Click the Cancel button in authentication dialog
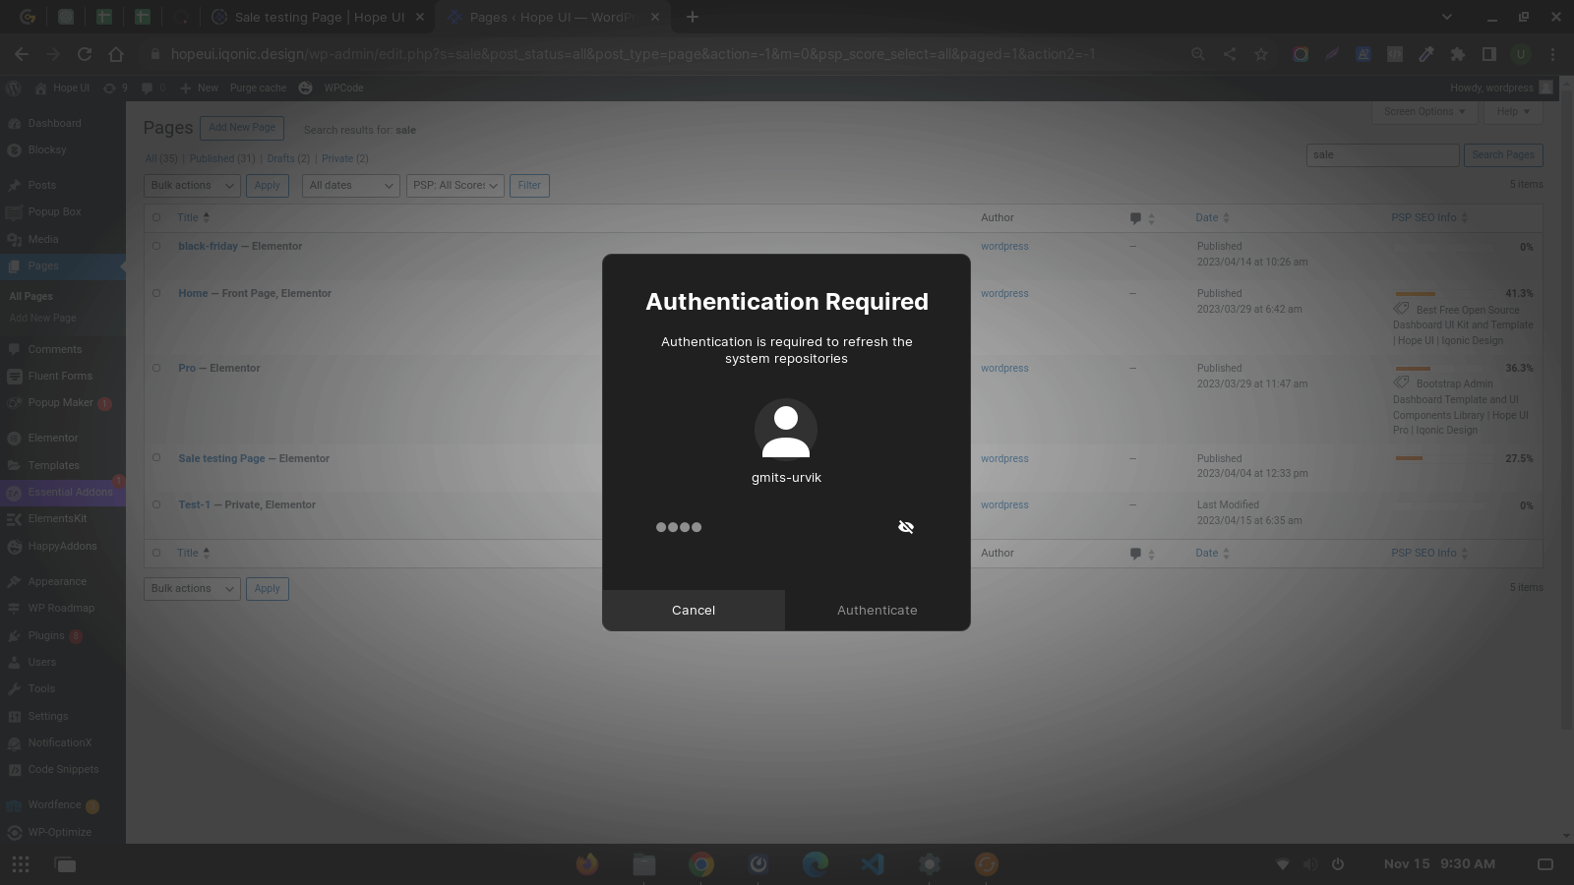This screenshot has width=1574, height=885. 694,611
